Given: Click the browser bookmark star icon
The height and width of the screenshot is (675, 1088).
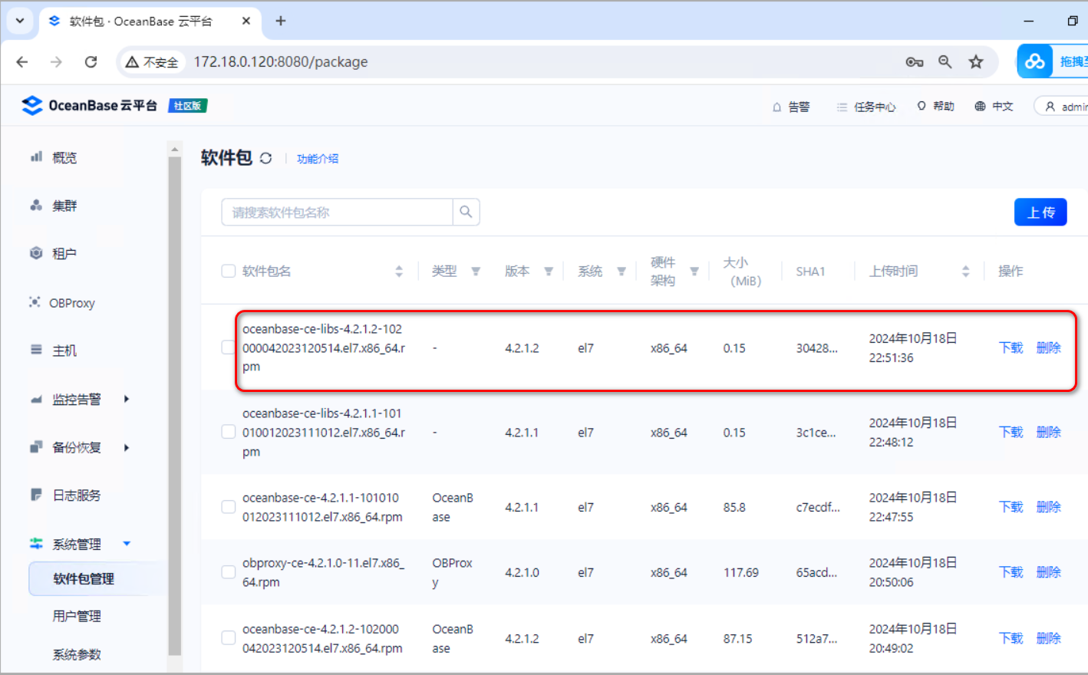Looking at the screenshot, I should pyautogui.click(x=976, y=62).
